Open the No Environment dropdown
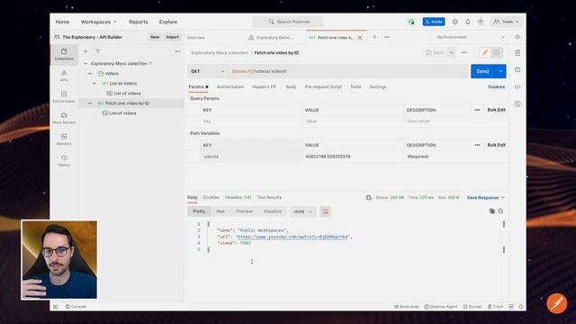This screenshot has height=324, width=576. tap(472, 37)
